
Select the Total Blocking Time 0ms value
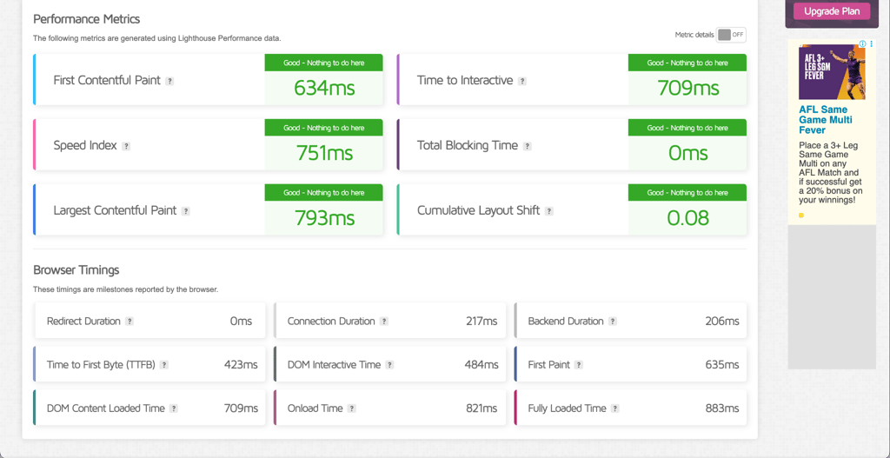(x=688, y=153)
